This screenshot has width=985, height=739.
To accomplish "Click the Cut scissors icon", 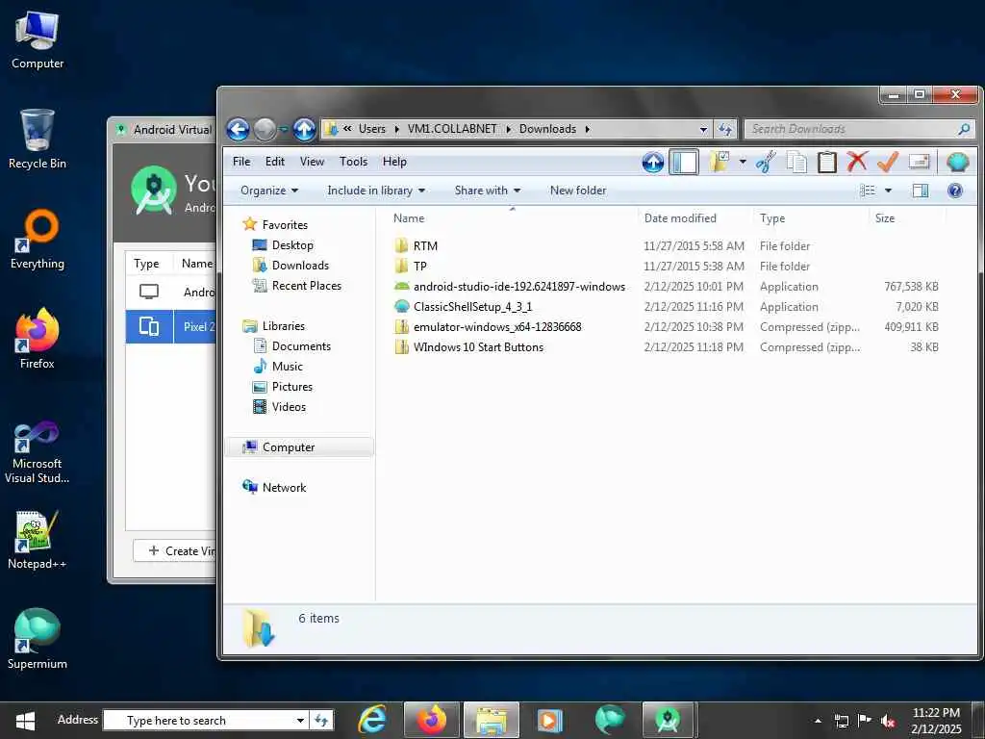I will point(766,162).
